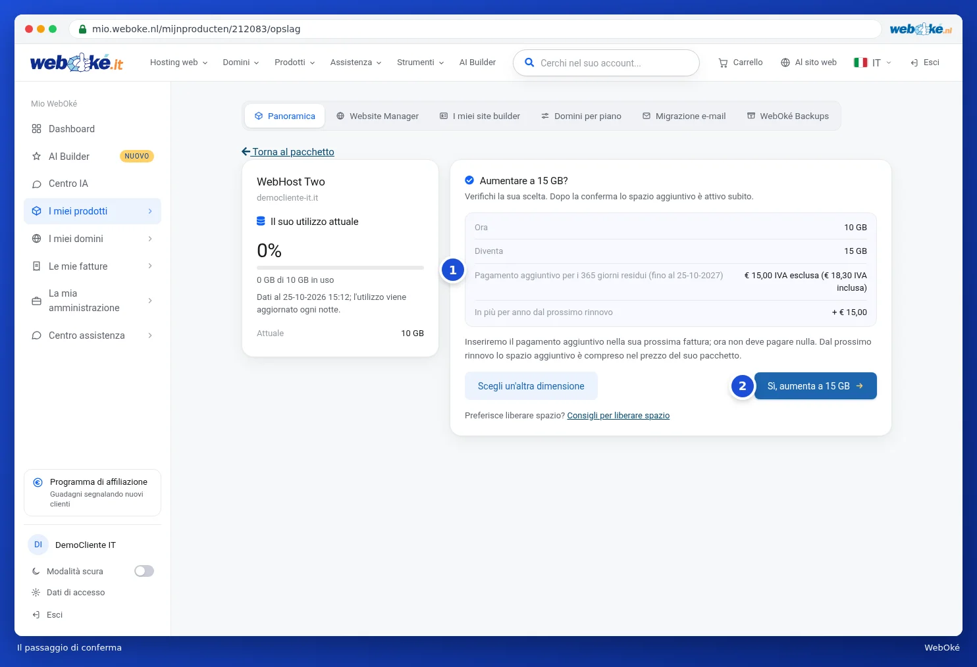
Task: Click the Programma di affiliazione euro icon
Action: (38, 482)
